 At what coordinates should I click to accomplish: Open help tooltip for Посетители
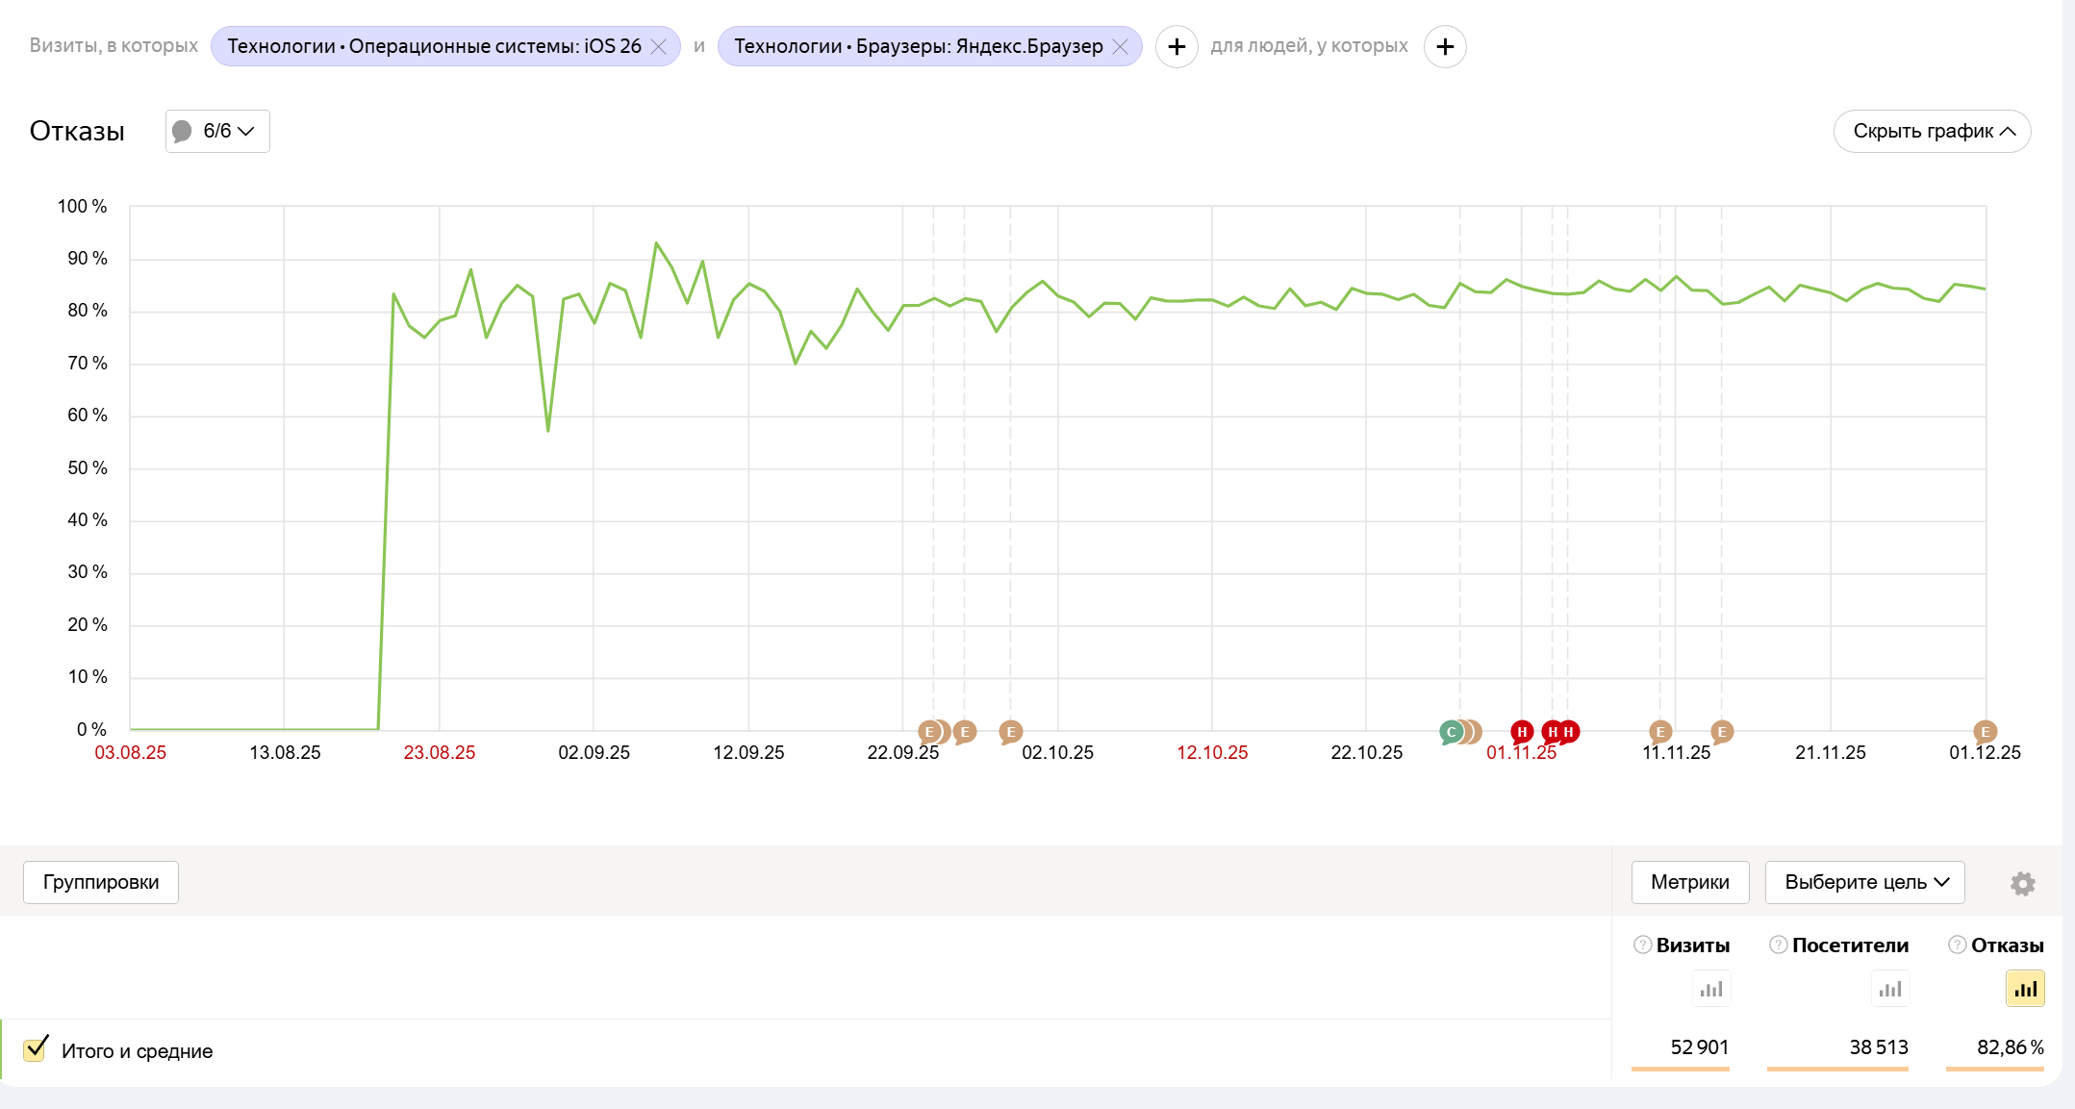(1778, 945)
